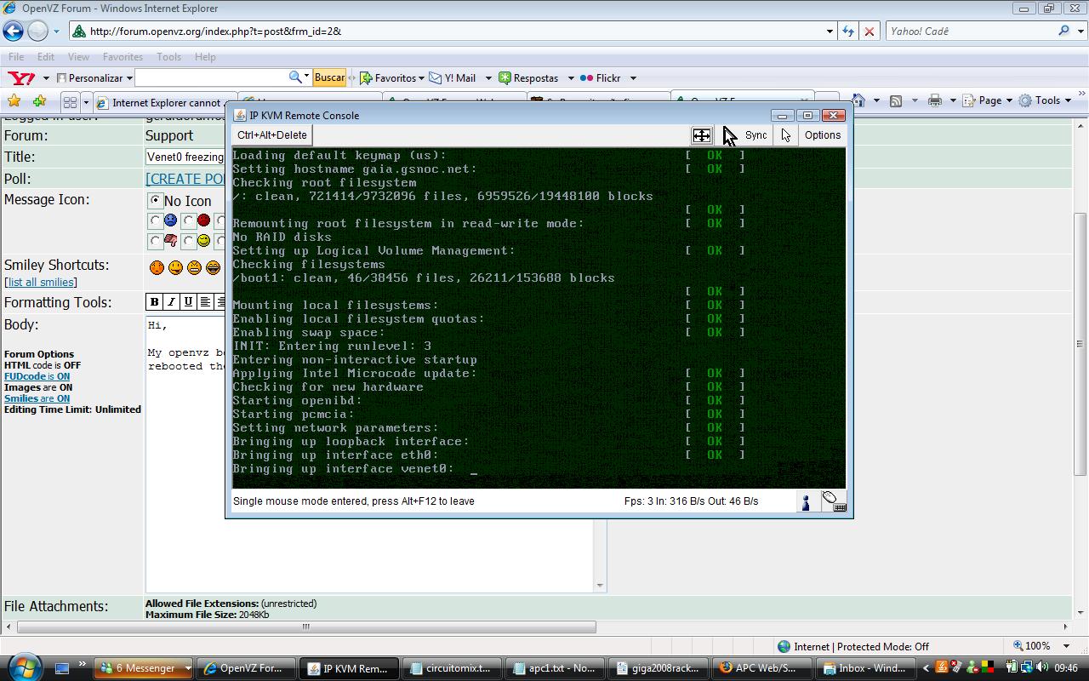
Task: Select the blue sad face message icon radio
Action: click(155, 221)
